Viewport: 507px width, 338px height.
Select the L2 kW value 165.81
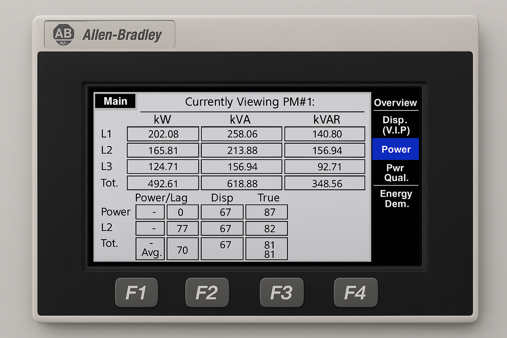163,150
